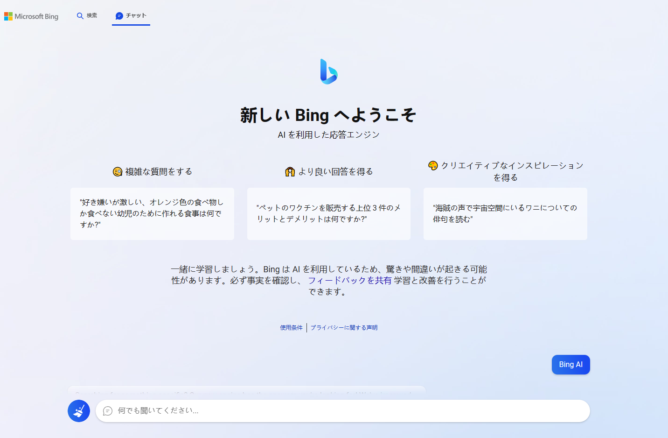The width and height of the screenshot is (668, 438).
Task: Open the プライバシーに関する声明 link
Action: (344, 328)
